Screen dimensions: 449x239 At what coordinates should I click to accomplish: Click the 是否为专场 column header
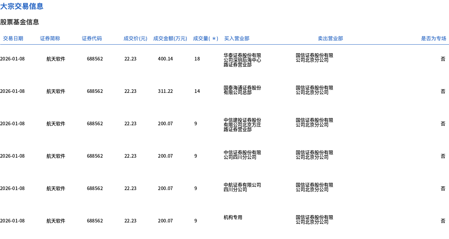click(x=433, y=39)
